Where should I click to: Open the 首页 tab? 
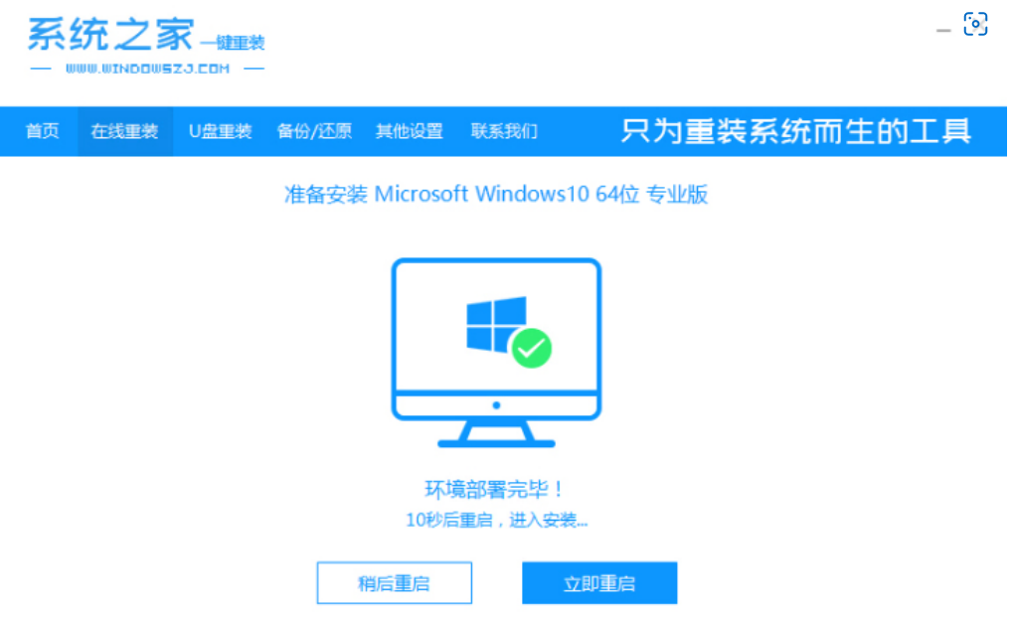click(x=42, y=131)
